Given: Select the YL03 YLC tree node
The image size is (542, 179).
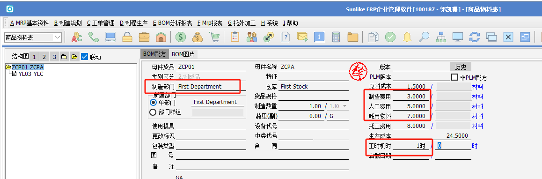Looking at the screenshot, I should pyautogui.click(x=30, y=74).
